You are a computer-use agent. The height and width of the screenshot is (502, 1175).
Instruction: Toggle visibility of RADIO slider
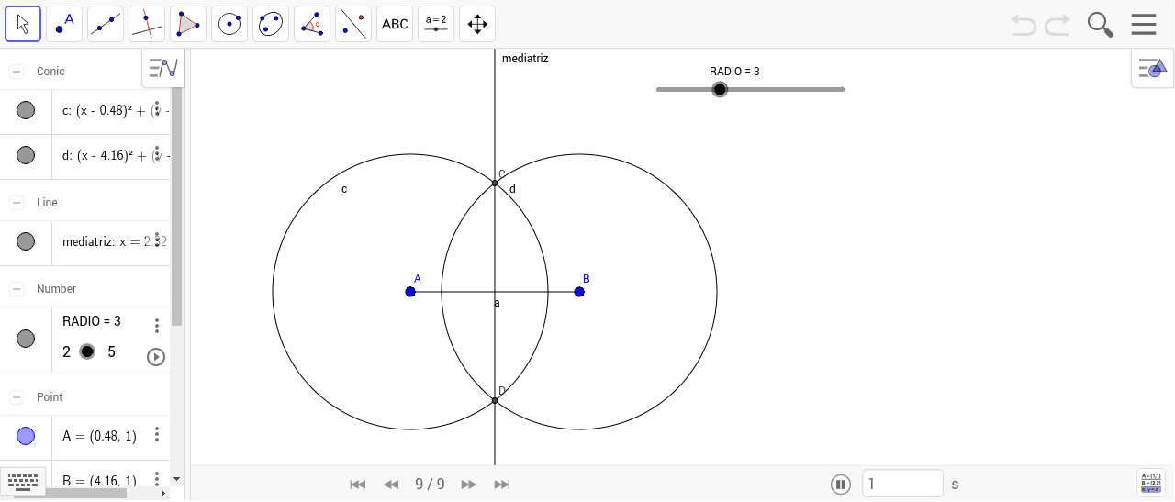click(x=26, y=339)
